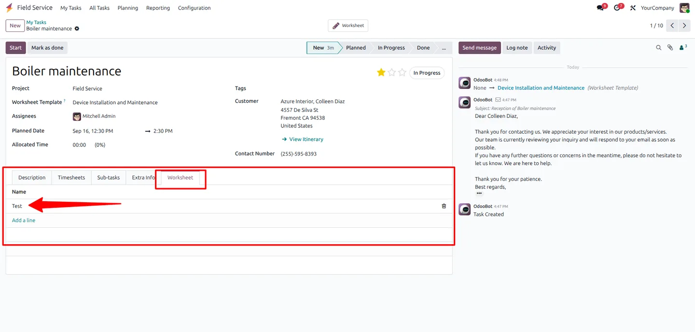Screen dimensions: 695x332
Task: Select the Worksheet tab
Action: [181, 178]
